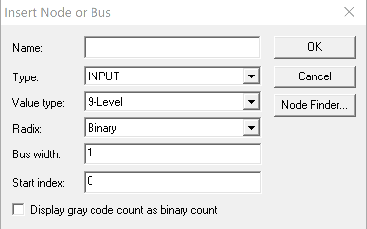
Task: Close the Insert Node or Bus dialog
Action: pos(349,12)
